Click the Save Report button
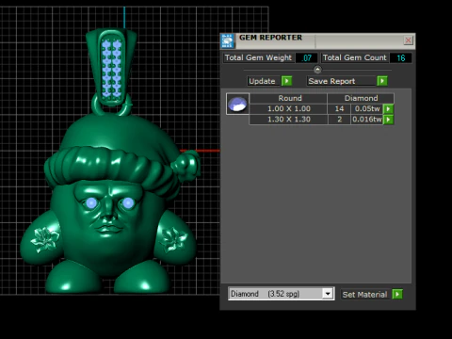452x339 pixels. click(x=341, y=81)
